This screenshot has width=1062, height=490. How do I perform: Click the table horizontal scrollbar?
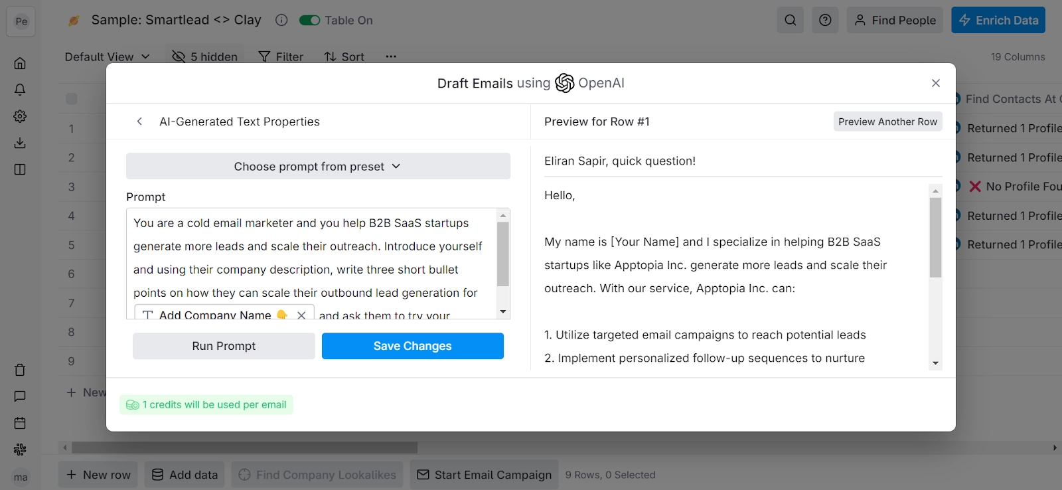coord(244,448)
